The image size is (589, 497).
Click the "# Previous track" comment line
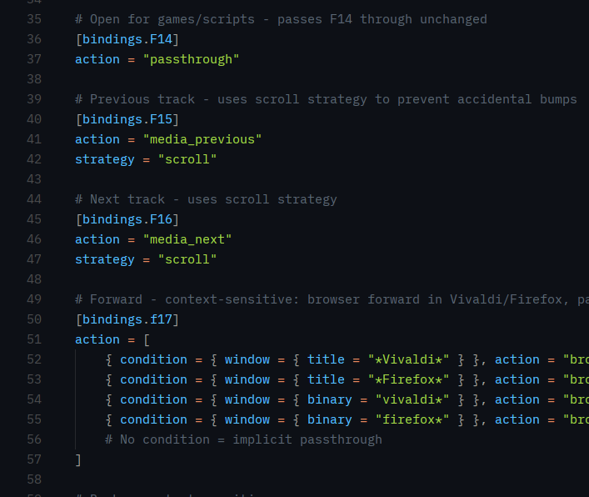click(x=326, y=99)
